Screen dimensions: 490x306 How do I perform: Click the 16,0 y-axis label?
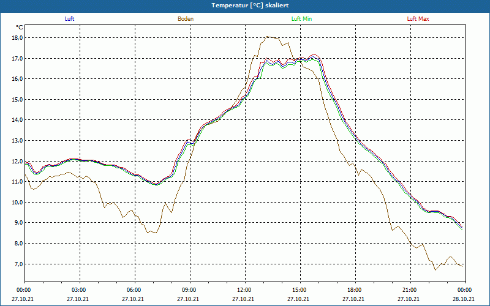point(17,79)
